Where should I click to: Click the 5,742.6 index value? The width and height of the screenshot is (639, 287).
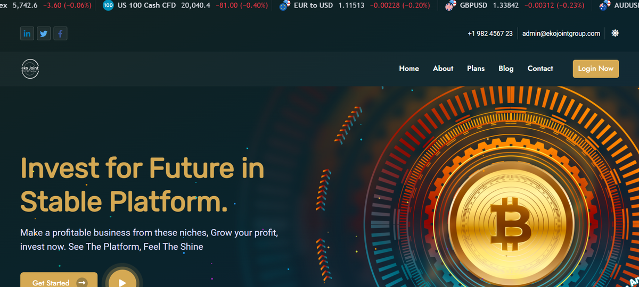point(24,6)
